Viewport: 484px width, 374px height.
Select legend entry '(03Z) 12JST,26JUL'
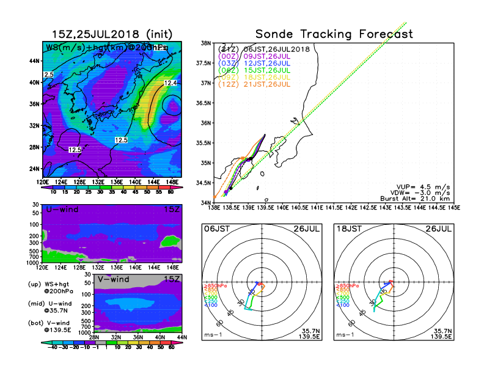254,64
